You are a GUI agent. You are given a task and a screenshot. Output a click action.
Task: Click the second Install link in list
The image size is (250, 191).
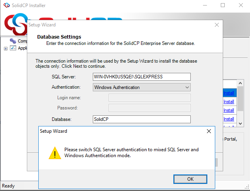[x=229, y=102]
